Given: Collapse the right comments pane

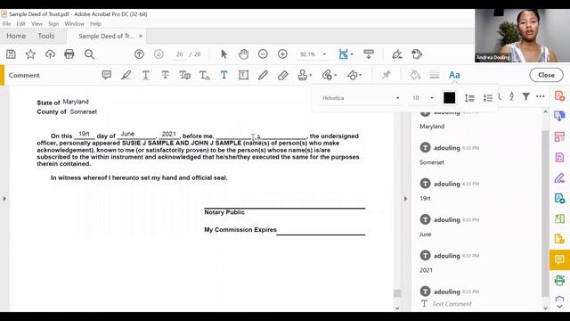Looking at the screenshot, I should [406, 199].
